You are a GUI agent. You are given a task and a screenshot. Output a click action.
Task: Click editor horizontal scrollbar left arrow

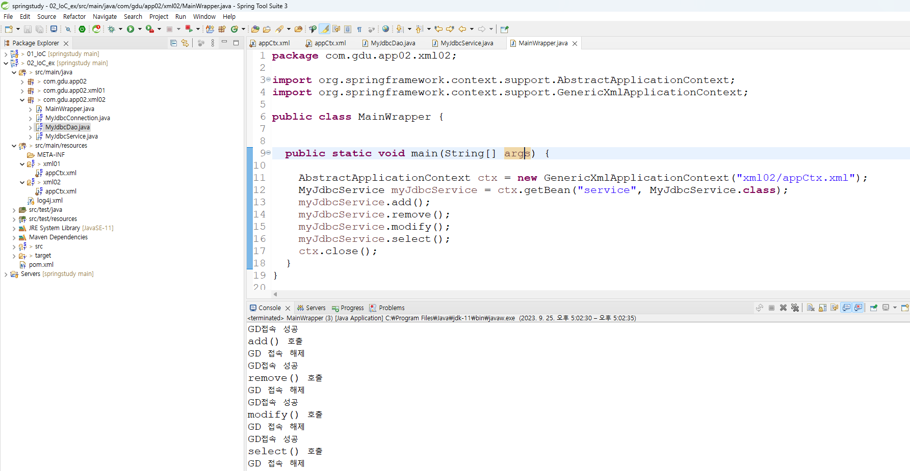pyautogui.click(x=275, y=294)
